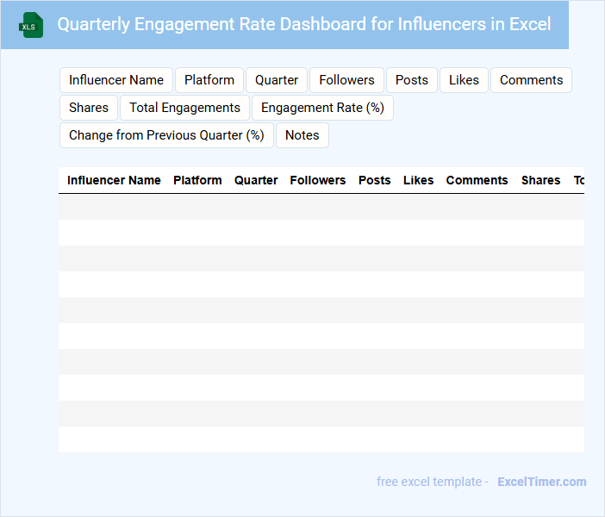
Task: Click the Shares tag button
Action: (89, 108)
